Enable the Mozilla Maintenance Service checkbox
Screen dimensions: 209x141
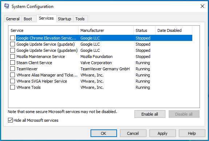coord(12,57)
